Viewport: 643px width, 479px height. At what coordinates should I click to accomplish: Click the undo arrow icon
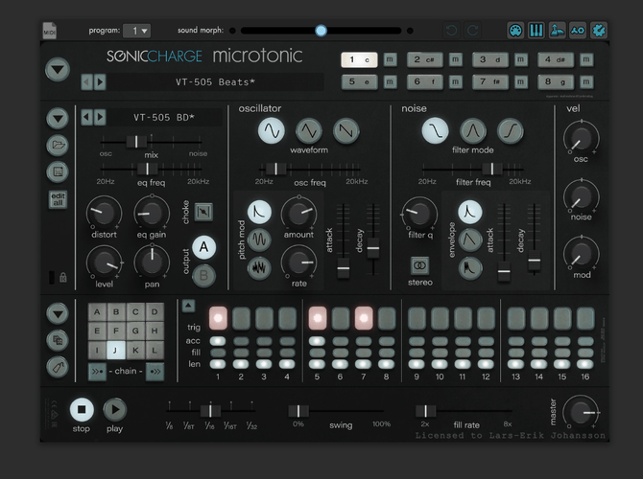(451, 31)
